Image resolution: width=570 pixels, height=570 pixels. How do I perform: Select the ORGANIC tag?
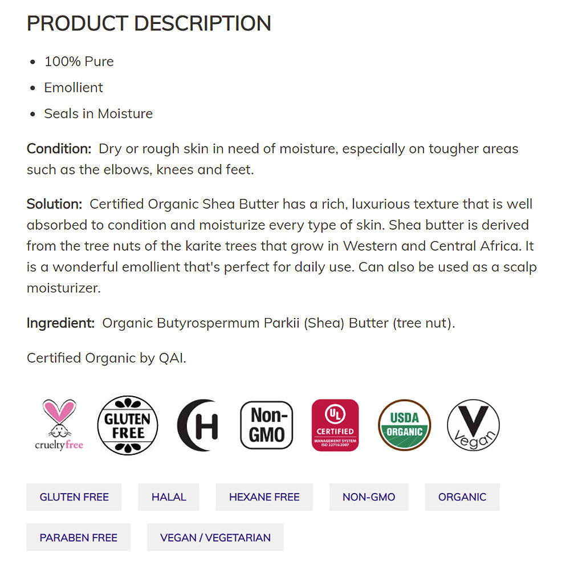(x=462, y=497)
